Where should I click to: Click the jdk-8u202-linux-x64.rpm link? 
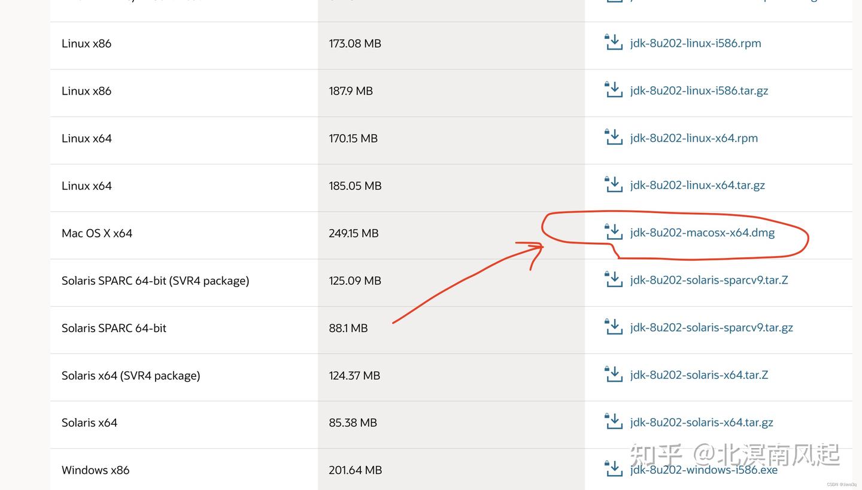[694, 138]
